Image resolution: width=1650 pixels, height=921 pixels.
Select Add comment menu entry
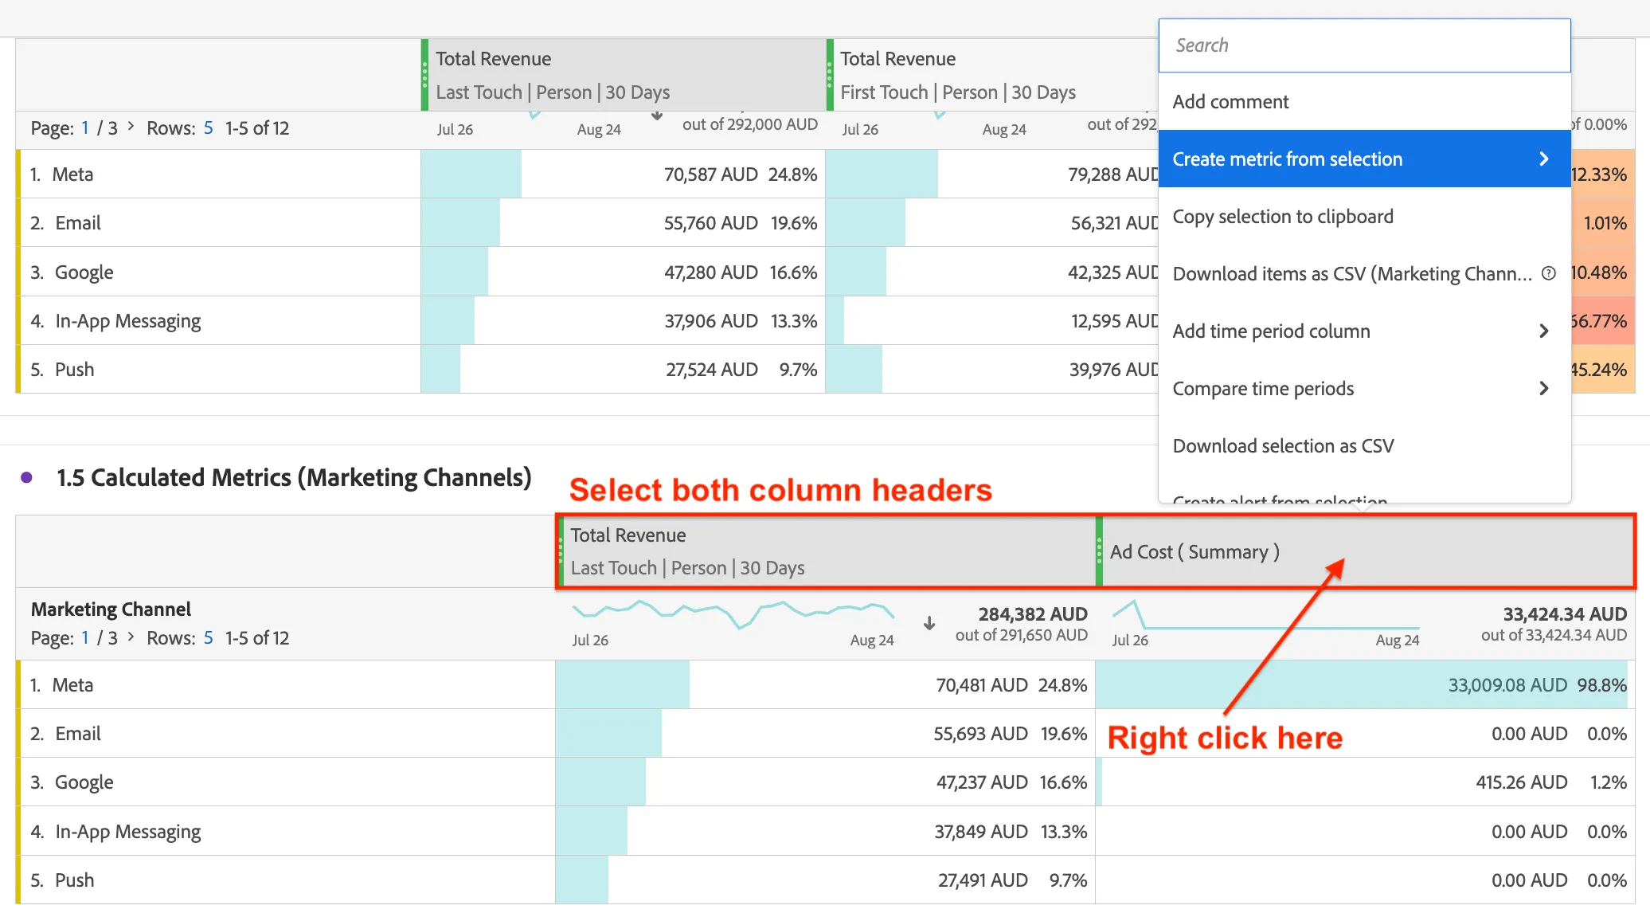(x=1364, y=102)
